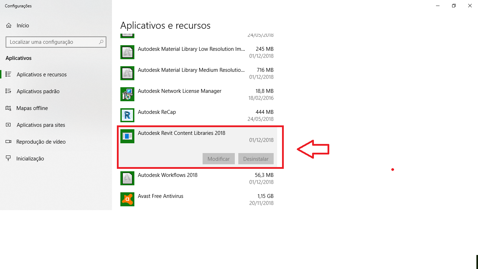The width and height of the screenshot is (478, 269).
Task: Click Autodesk Material Library Low Resolution icon
Action: 127,53
